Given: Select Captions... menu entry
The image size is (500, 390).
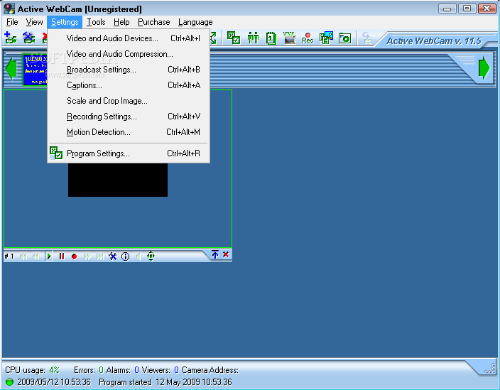Looking at the screenshot, I should (129, 85).
